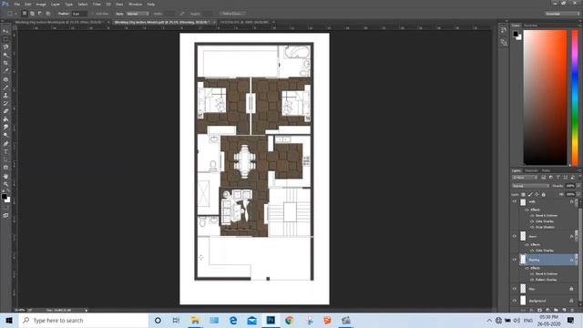The height and width of the screenshot is (328, 583).
Task: Open the layer Kind filter dropdown
Action: coord(525,178)
